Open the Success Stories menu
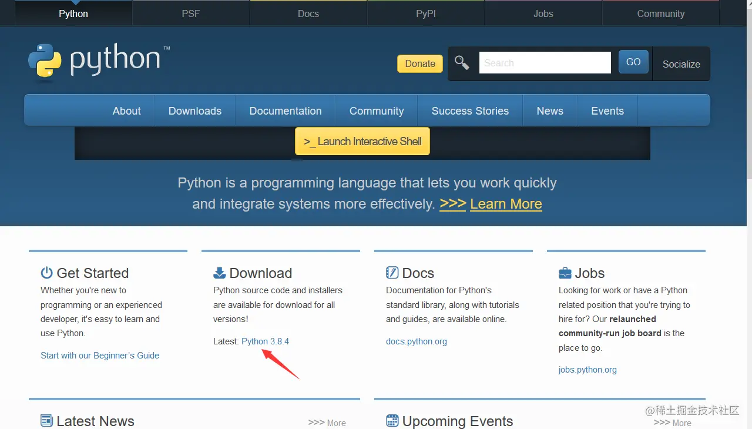This screenshot has width=752, height=429. [x=470, y=110]
